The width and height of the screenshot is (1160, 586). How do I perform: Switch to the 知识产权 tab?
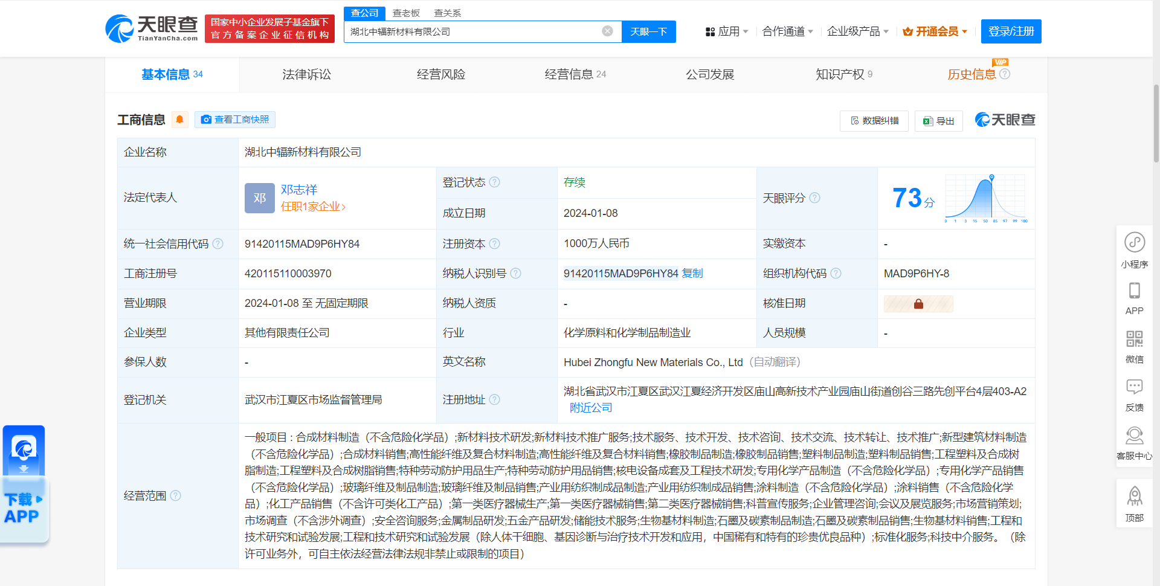844,74
